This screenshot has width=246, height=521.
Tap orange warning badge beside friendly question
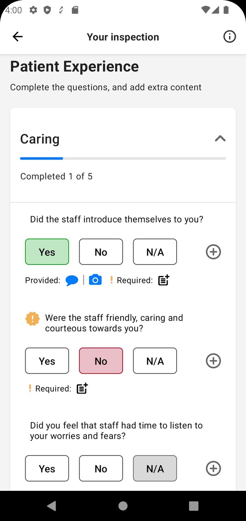tap(32, 319)
